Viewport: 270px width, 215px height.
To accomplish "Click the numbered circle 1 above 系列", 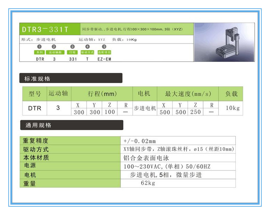I will [x=39, y=47].
